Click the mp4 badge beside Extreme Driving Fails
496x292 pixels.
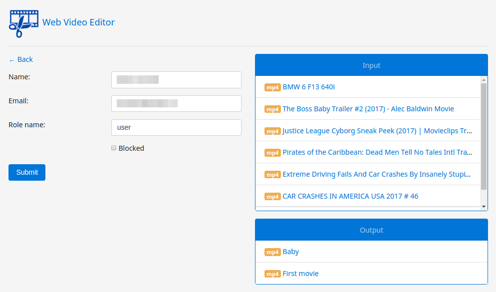click(x=272, y=175)
